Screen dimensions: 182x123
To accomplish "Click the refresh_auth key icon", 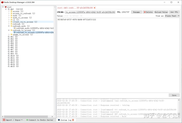I will coord(15,28).
